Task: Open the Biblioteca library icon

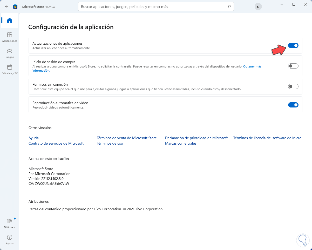Action: tap(10, 224)
